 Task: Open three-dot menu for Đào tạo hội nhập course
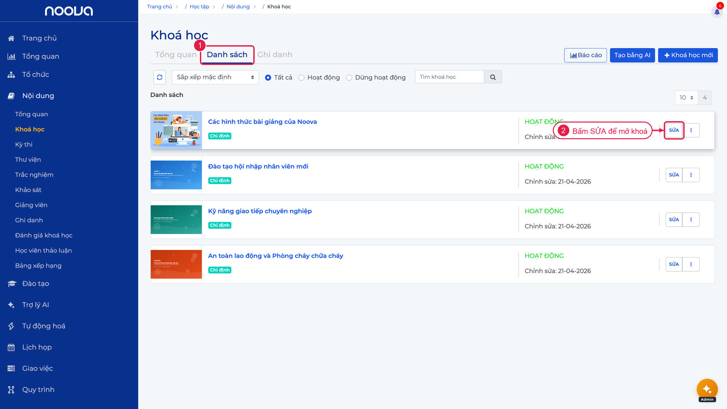[691, 175]
